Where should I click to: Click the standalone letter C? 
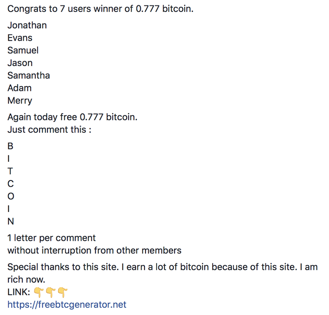(11, 184)
